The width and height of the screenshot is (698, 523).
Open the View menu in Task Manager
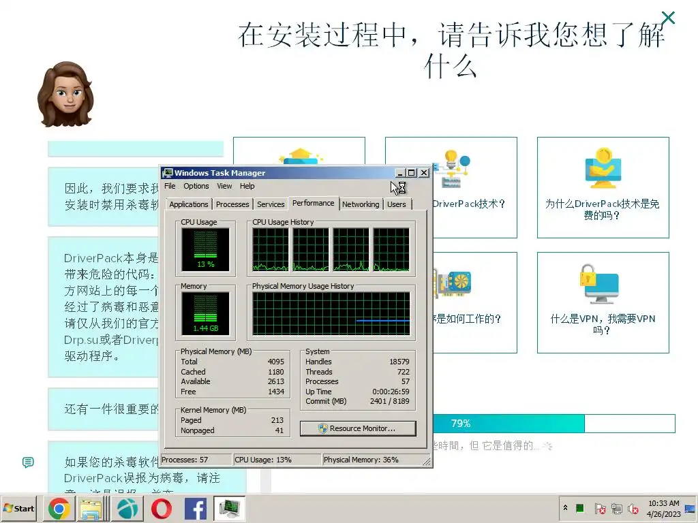point(224,186)
